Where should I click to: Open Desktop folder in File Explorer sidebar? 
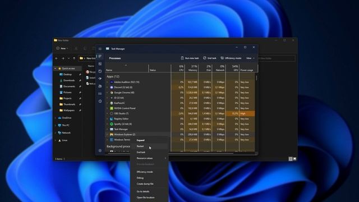[67, 75]
